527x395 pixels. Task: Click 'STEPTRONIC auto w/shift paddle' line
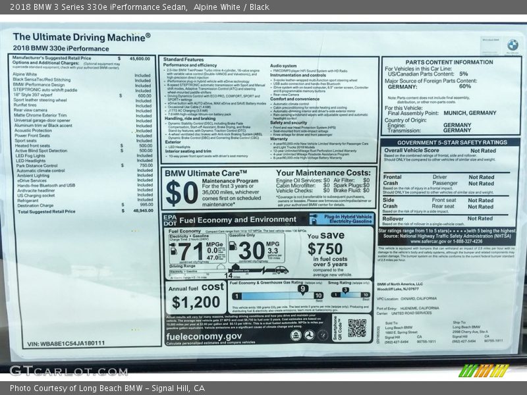point(45,90)
